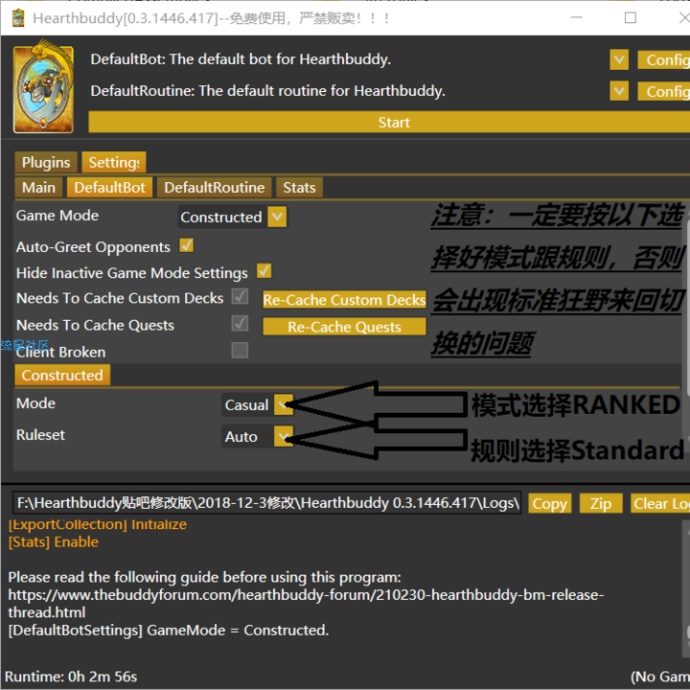The image size is (690, 690).
Task: Click the Hearthbuddy murloc logo image
Action: [43, 86]
